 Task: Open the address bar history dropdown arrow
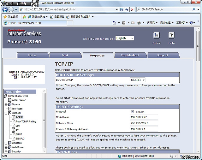tap(117, 9)
